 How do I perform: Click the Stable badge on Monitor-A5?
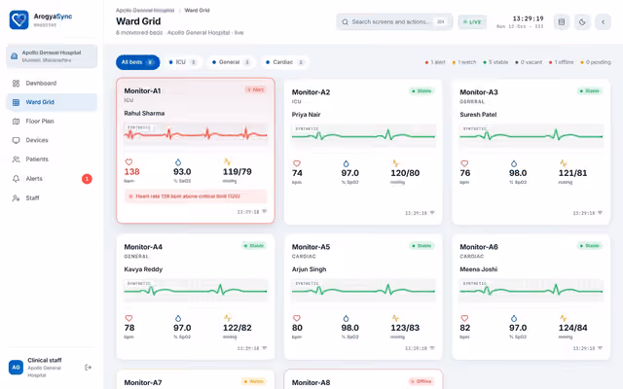click(421, 246)
